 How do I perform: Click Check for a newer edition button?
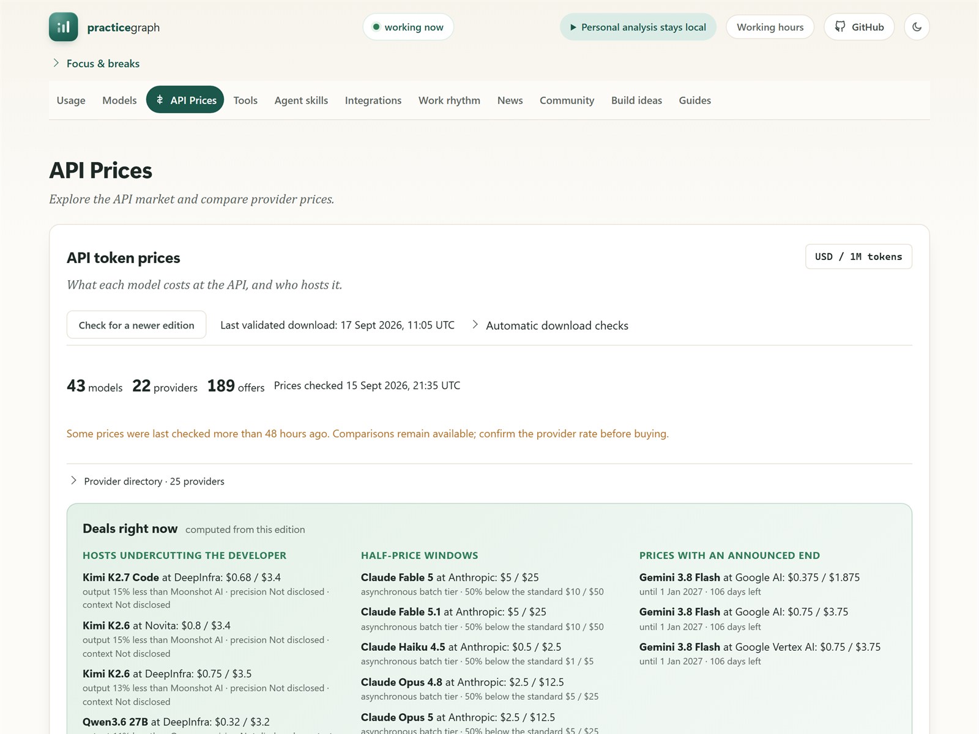136,325
